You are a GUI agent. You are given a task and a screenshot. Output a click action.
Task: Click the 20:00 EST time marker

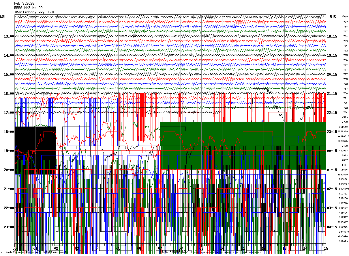pyautogui.click(x=9, y=170)
